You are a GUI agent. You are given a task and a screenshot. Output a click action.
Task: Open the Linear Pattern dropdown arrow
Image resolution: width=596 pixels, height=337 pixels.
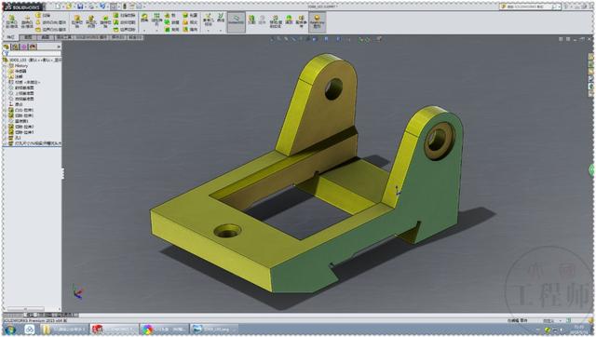pos(156,31)
